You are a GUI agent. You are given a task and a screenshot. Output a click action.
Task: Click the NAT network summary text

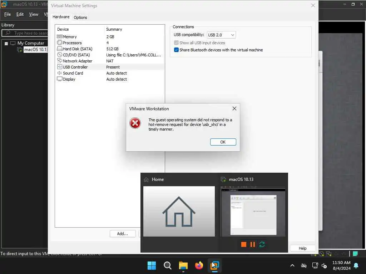coord(110,61)
